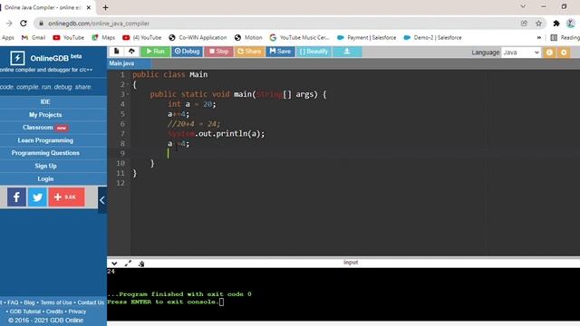This screenshot has width=580, height=326.
Task: Collapse the sidebar with the left chevron
Action: coord(102,200)
